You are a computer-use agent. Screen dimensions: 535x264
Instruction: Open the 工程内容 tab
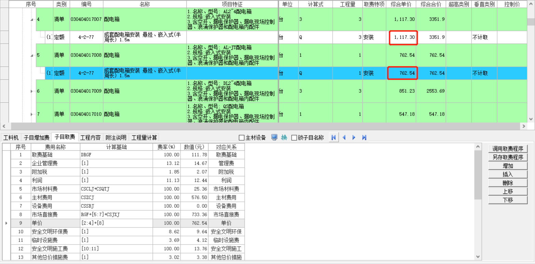tap(90, 137)
